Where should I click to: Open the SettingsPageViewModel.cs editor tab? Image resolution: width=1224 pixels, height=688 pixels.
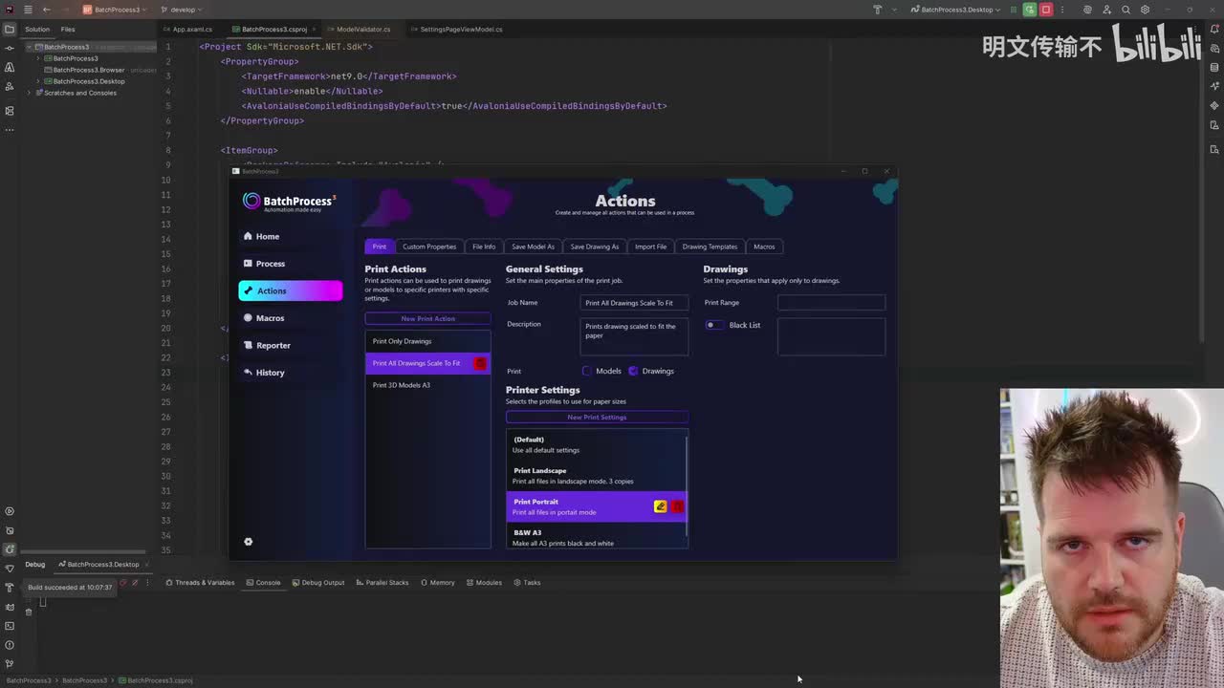tap(456, 30)
